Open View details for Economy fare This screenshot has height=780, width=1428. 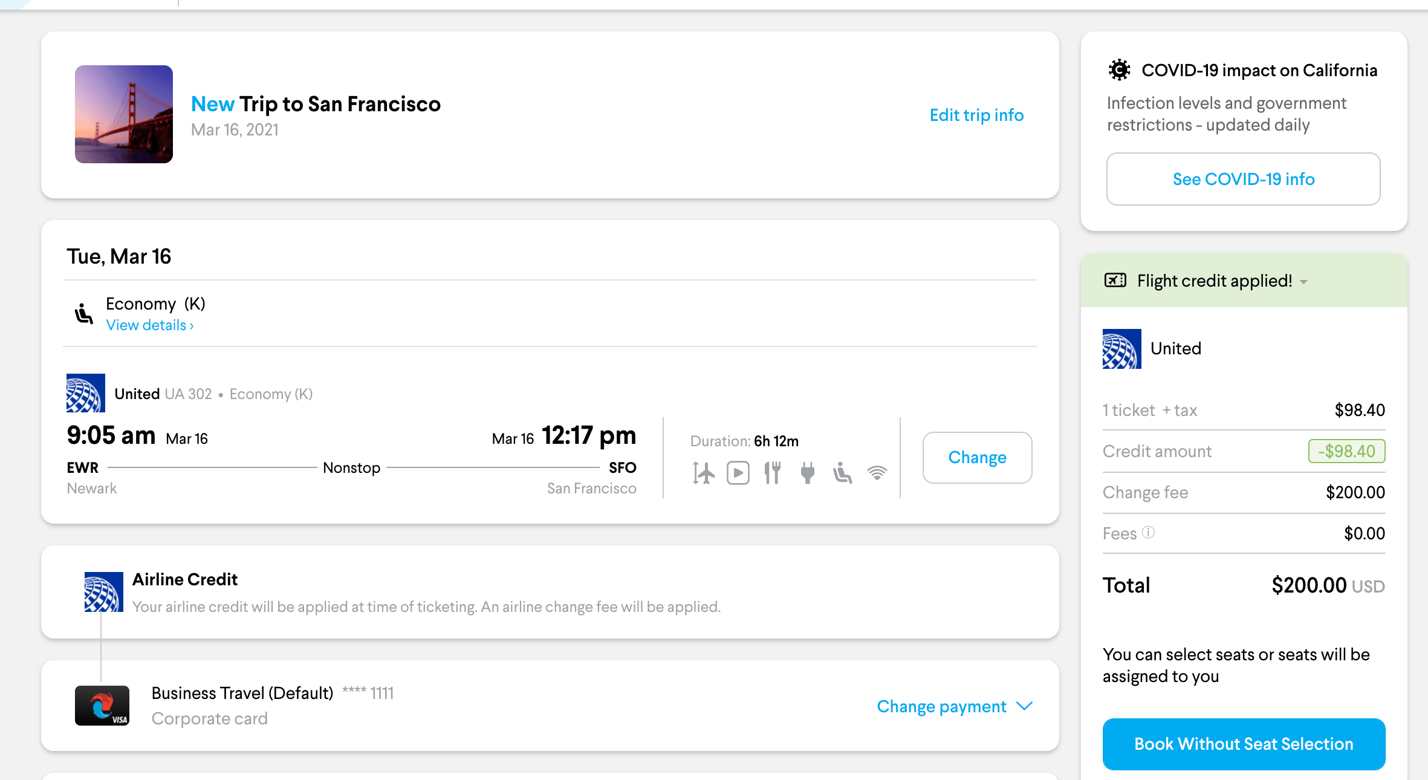point(150,325)
